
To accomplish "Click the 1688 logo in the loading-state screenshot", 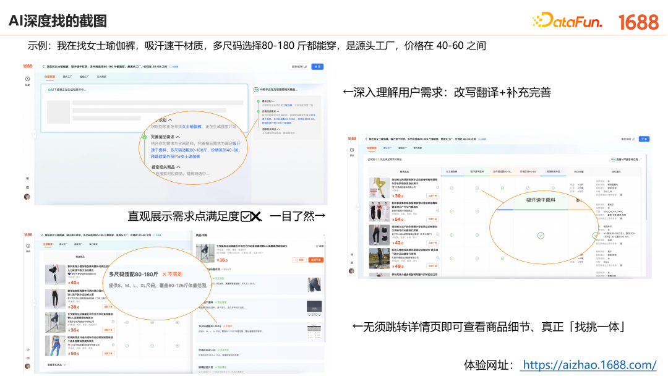I will [28, 66].
